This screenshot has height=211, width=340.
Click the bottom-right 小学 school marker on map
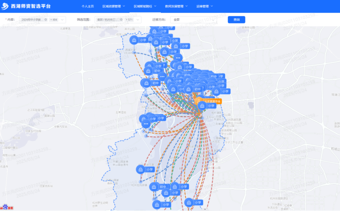[x=193, y=202]
